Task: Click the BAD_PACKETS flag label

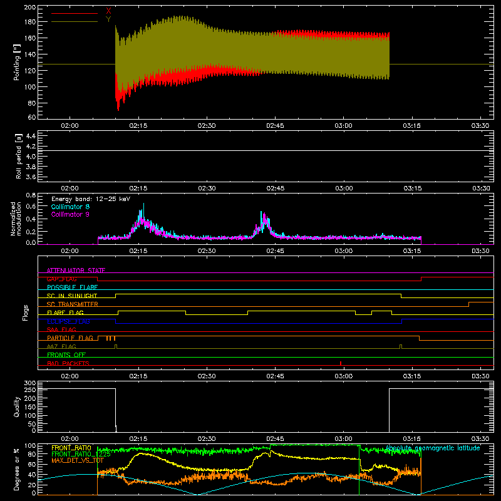Action: [x=68, y=363]
